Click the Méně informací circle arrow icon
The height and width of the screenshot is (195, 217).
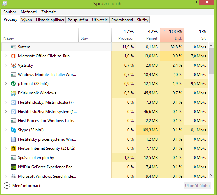click(7, 186)
